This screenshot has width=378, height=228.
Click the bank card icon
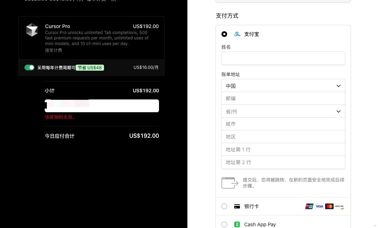pyautogui.click(x=237, y=206)
